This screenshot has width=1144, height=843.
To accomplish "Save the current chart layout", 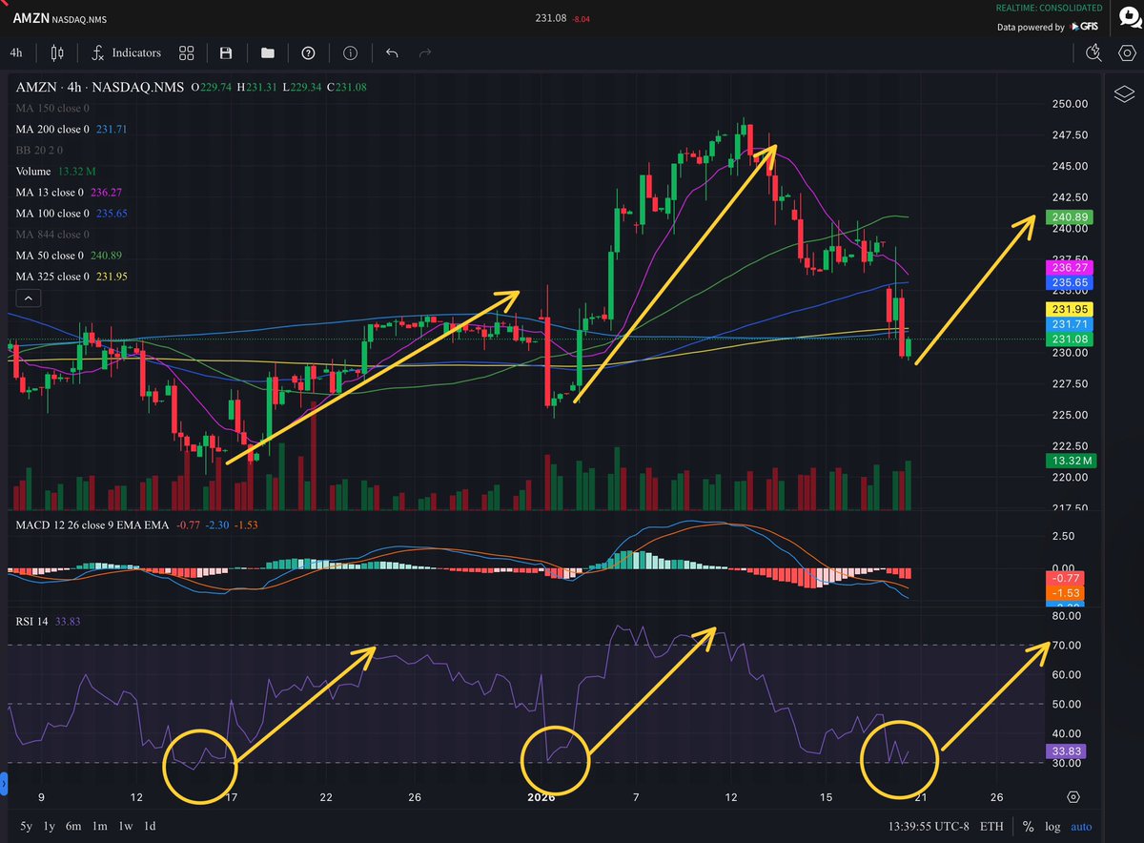I will (226, 53).
